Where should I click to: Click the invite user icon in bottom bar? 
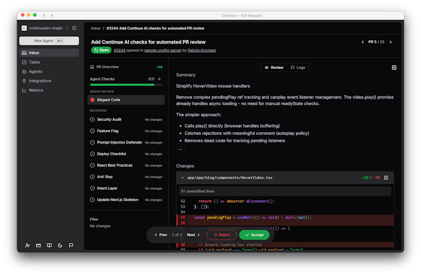(x=28, y=245)
